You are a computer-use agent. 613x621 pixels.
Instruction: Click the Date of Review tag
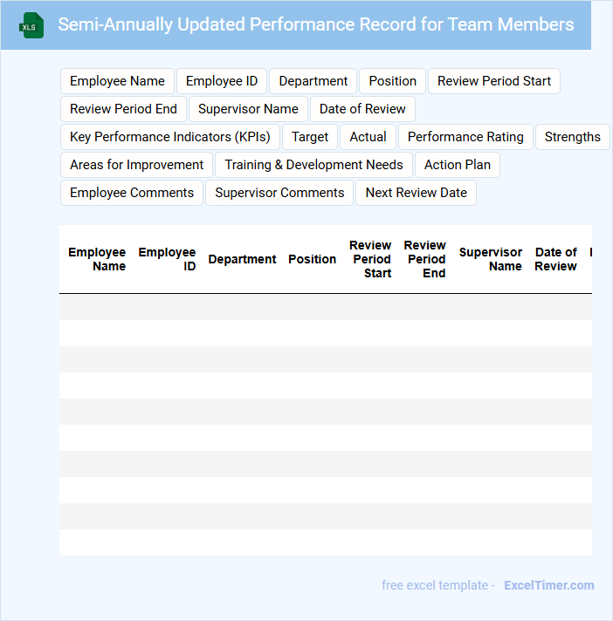pos(362,109)
